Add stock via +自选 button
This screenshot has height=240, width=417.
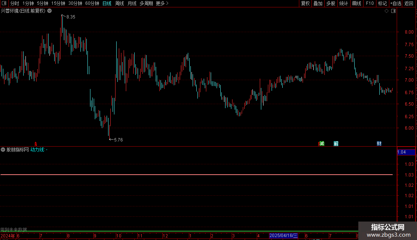pos(396,3)
